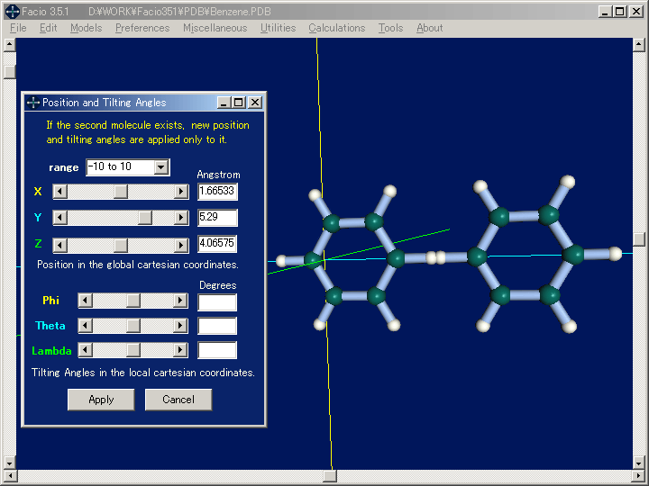Image resolution: width=649 pixels, height=486 pixels.
Task: Click the bottom horizontal scrollbar thumb
Action: 330,476
